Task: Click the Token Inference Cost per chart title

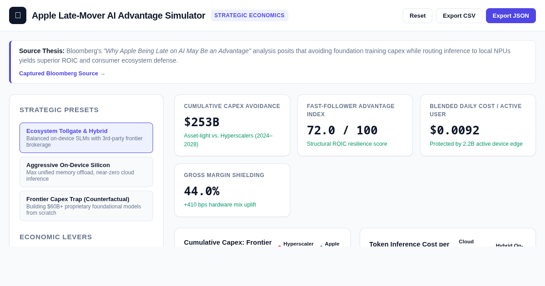Action: tap(409, 244)
